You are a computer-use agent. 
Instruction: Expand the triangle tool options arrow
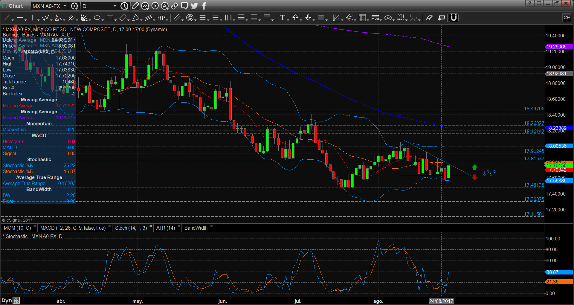tap(141, 20)
